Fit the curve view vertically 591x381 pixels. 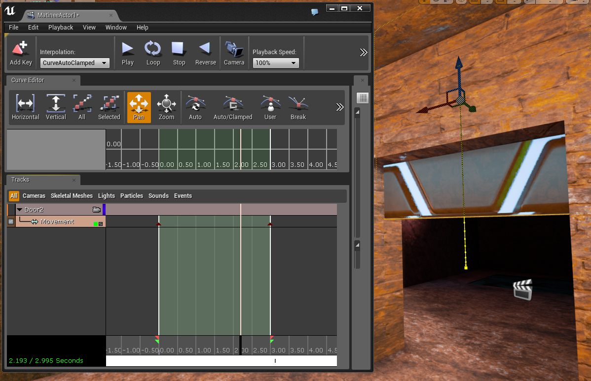(56, 104)
